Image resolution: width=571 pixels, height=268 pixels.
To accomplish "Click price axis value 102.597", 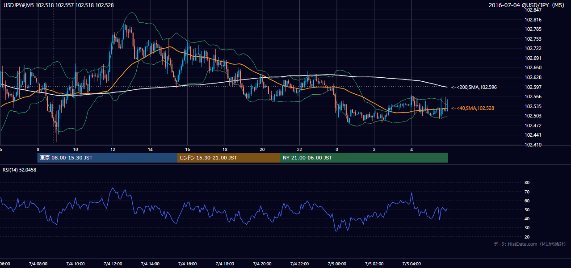I will tap(533, 87).
